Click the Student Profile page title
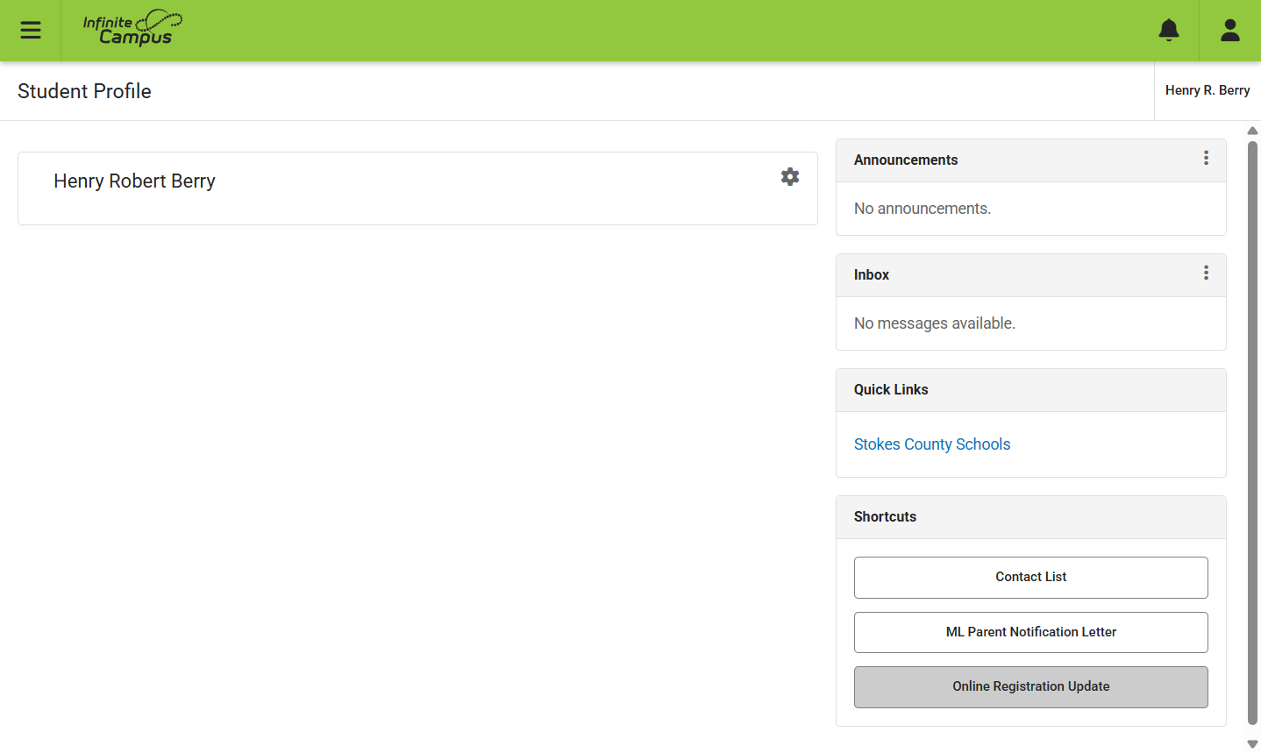Image resolution: width=1261 pixels, height=753 pixels. [x=84, y=91]
